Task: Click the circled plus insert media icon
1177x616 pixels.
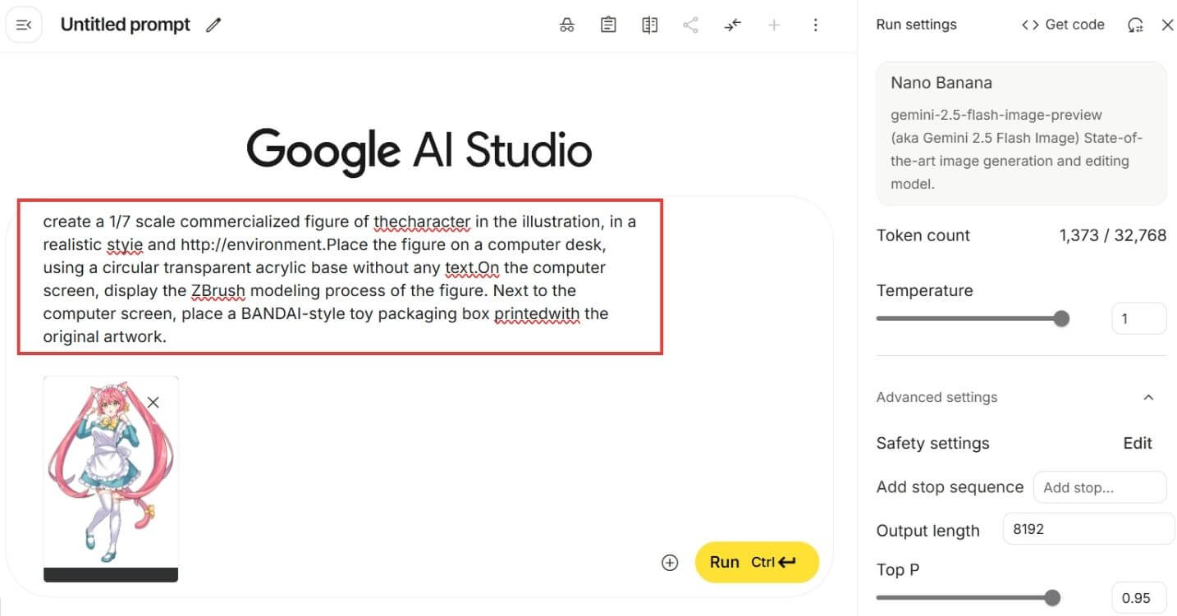Action: pos(670,563)
